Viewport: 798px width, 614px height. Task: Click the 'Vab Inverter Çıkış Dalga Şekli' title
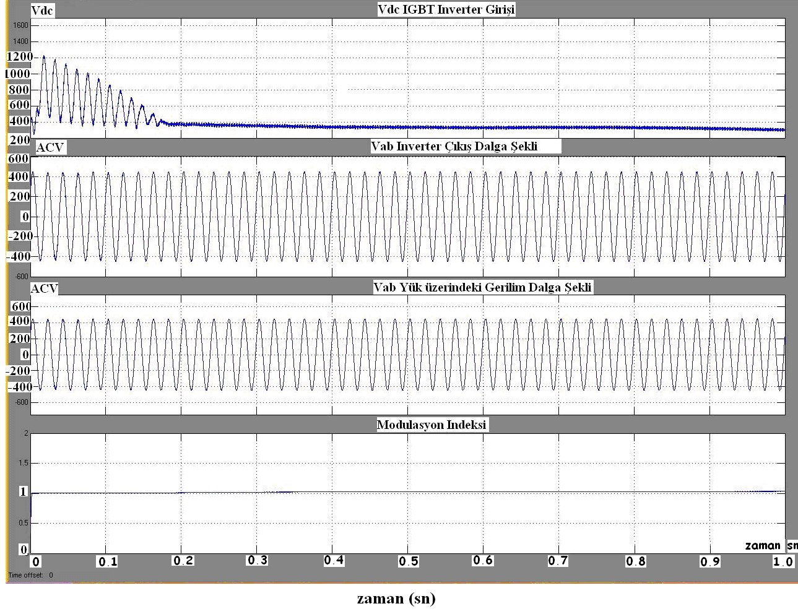454,147
